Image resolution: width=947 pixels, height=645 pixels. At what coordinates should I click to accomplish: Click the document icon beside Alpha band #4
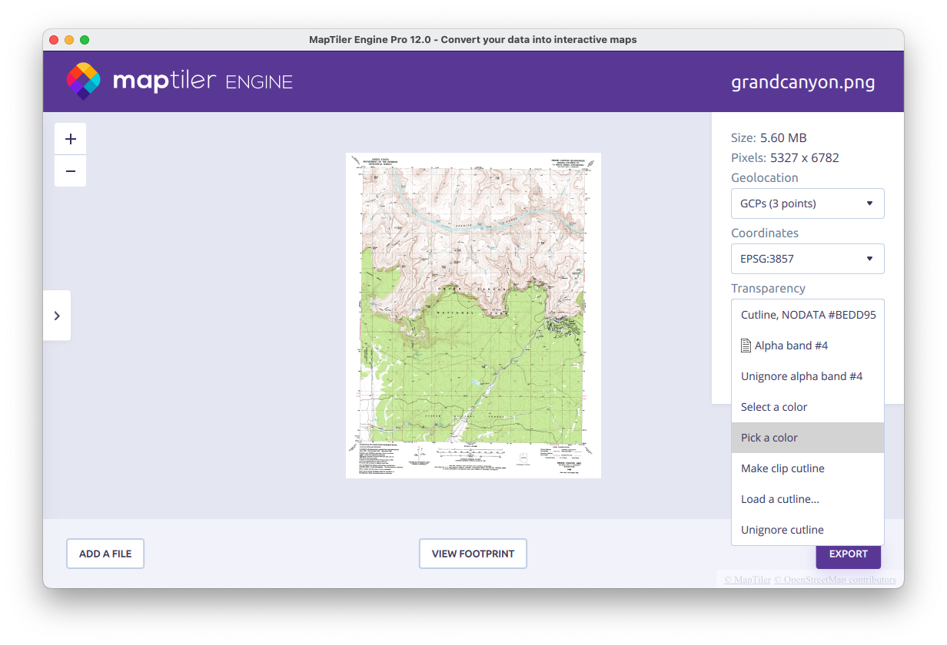click(746, 346)
